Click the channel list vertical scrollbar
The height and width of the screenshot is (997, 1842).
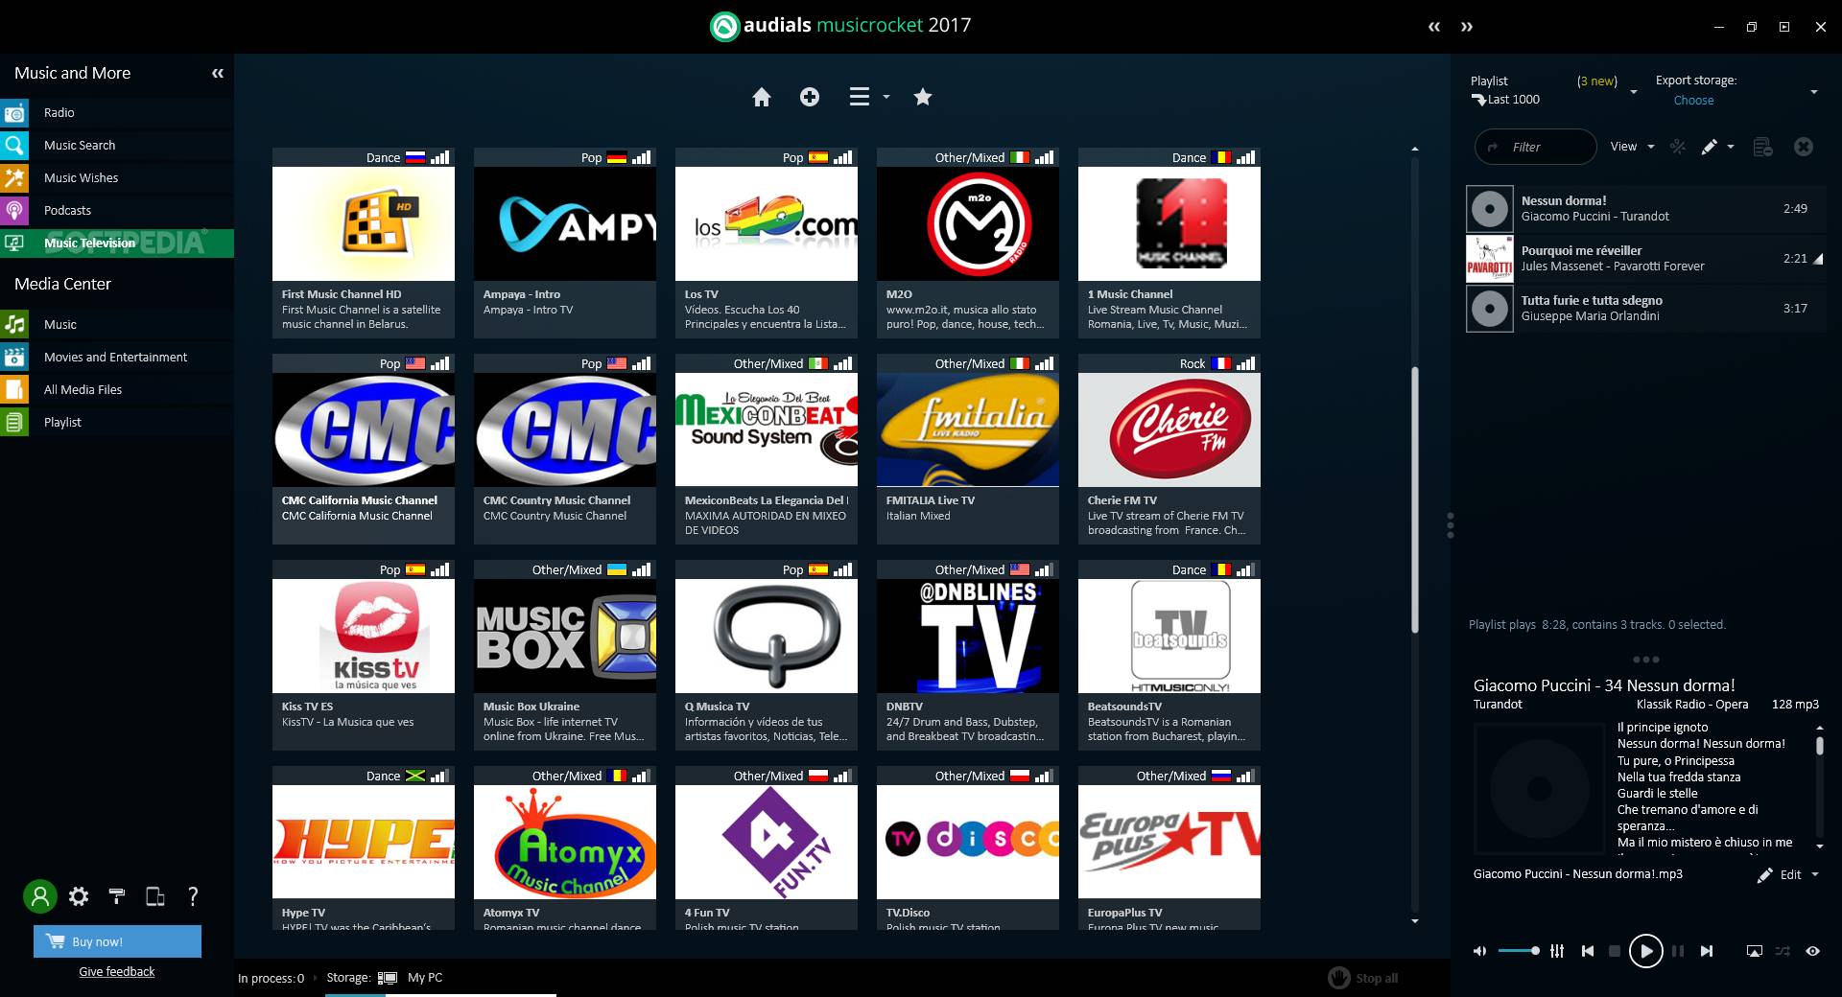click(x=1415, y=498)
